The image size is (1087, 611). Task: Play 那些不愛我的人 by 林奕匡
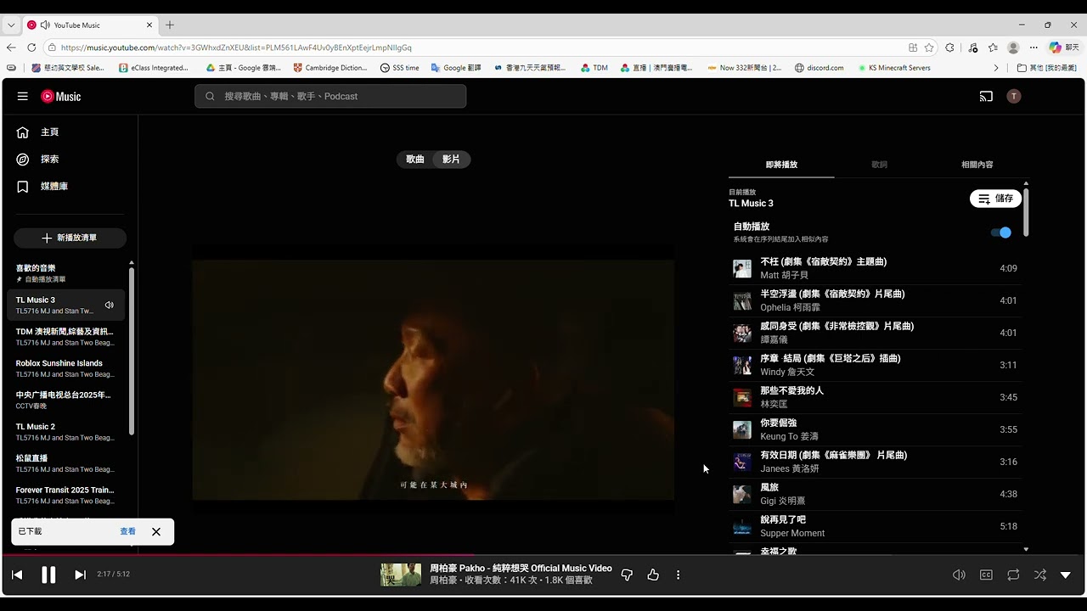875,397
